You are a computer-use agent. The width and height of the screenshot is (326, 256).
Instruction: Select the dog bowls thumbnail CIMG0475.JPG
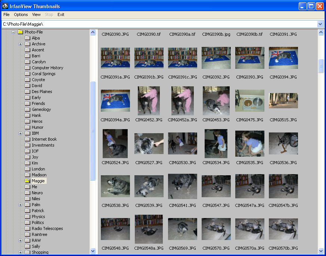[250, 101]
